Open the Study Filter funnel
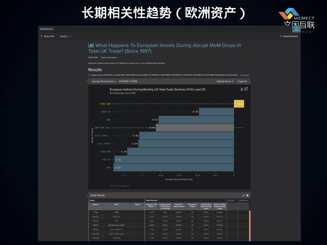This screenshot has height=245, width=327. click(x=42, y=36)
